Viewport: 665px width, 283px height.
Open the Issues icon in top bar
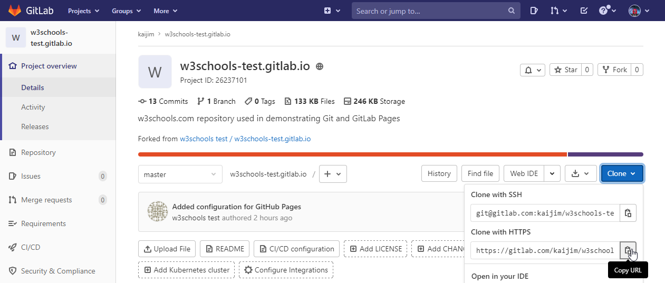click(533, 11)
